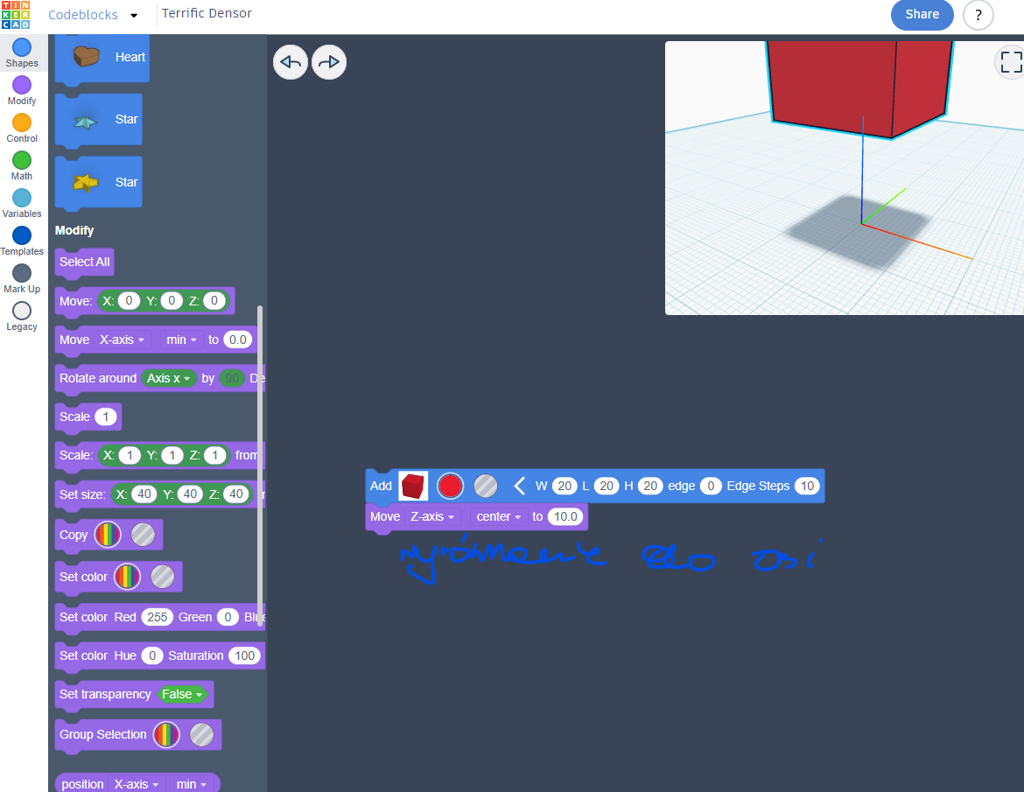Collapse Add box block parameters arrow
Screen dimensions: 1024x792
(519, 486)
